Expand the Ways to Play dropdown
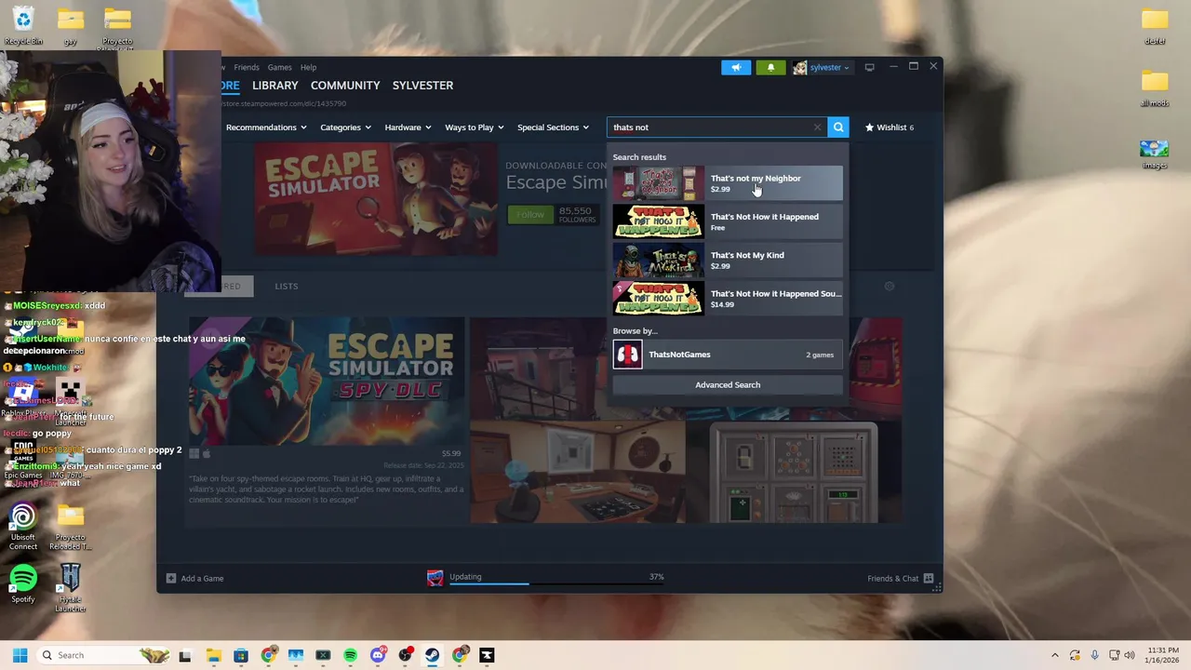The height and width of the screenshot is (670, 1191). point(474,127)
